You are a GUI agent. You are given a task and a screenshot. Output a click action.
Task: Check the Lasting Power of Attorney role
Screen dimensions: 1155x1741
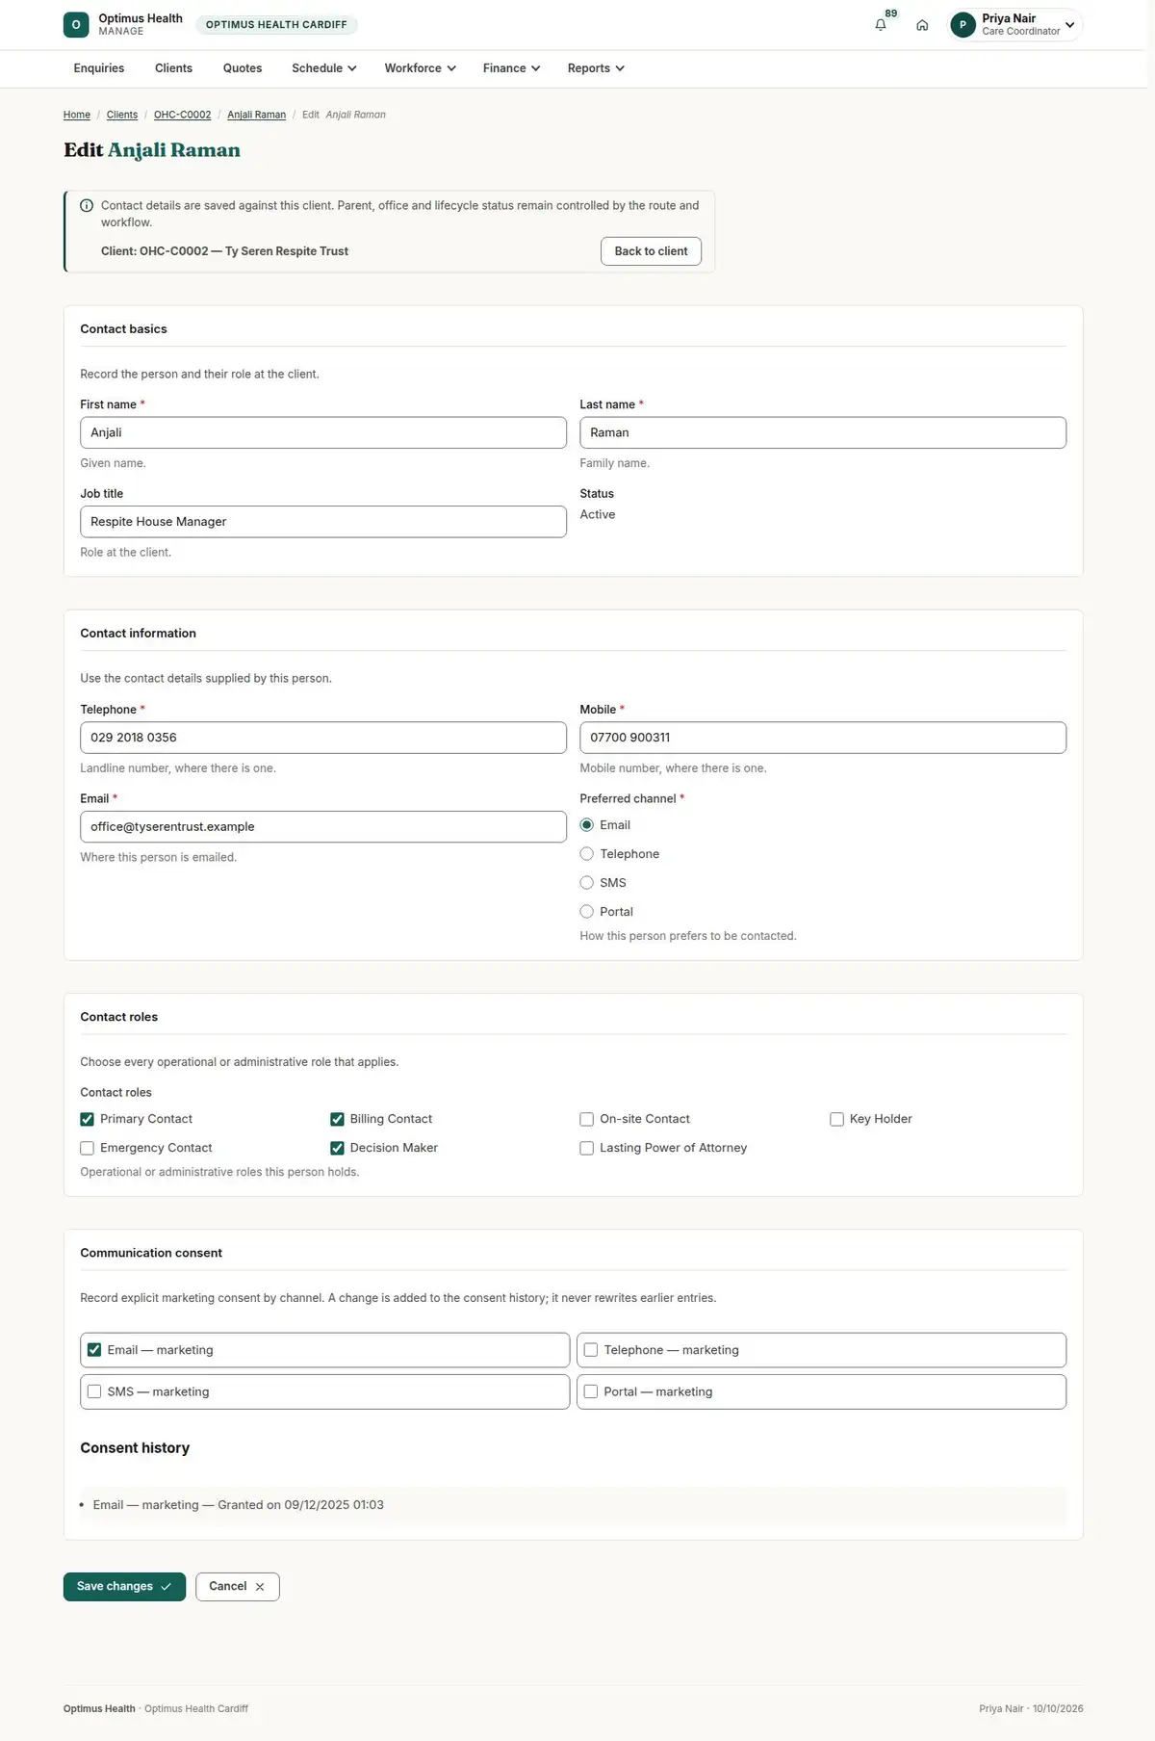587,1148
